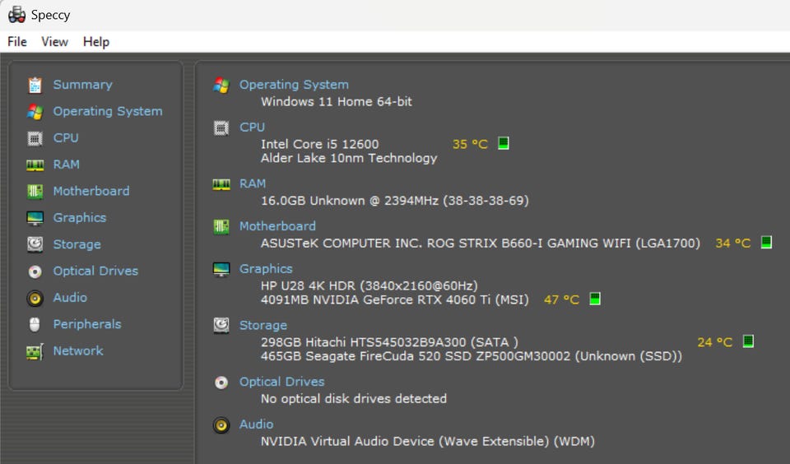Click Graphics heading link in summary

(x=266, y=269)
